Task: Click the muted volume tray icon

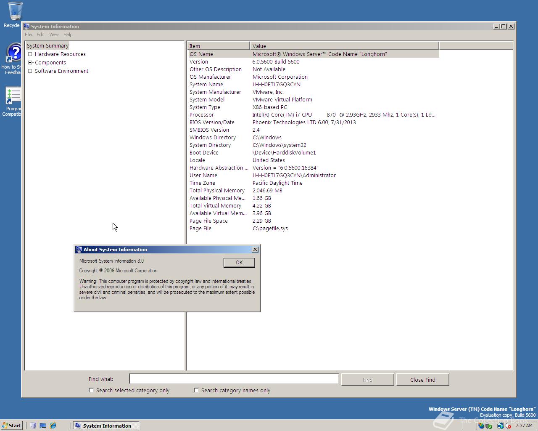Action: 508,426
